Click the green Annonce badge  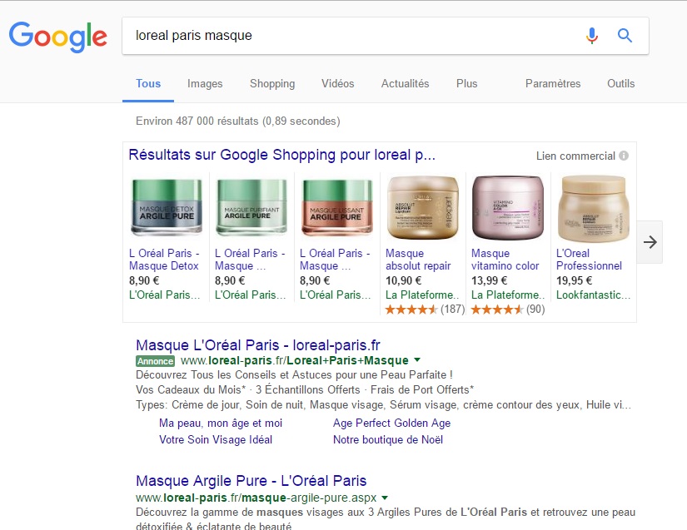coord(155,361)
